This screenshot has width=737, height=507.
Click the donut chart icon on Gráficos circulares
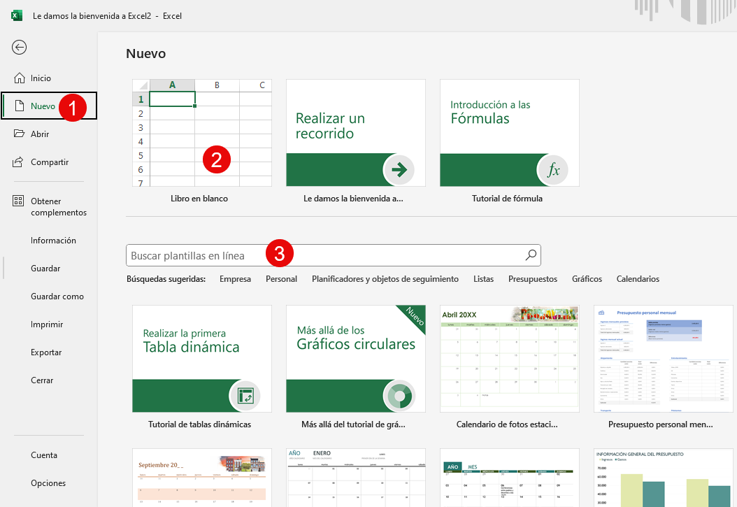399,396
